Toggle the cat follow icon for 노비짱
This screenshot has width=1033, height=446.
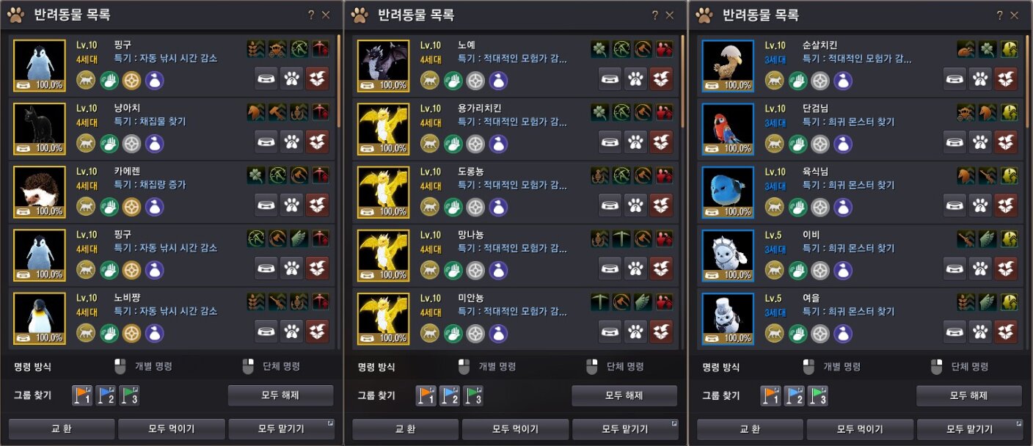87,334
